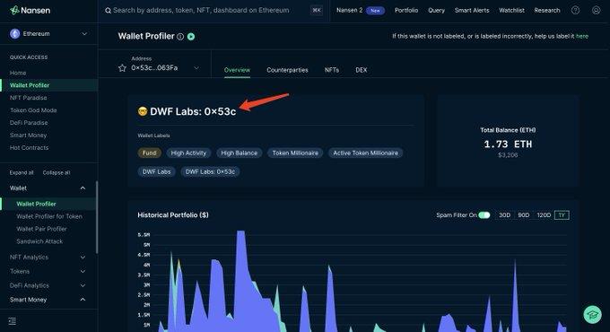The height and width of the screenshot is (332, 610).
Task: Expand the address selector chevron
Action: click(x=196, y=68)
